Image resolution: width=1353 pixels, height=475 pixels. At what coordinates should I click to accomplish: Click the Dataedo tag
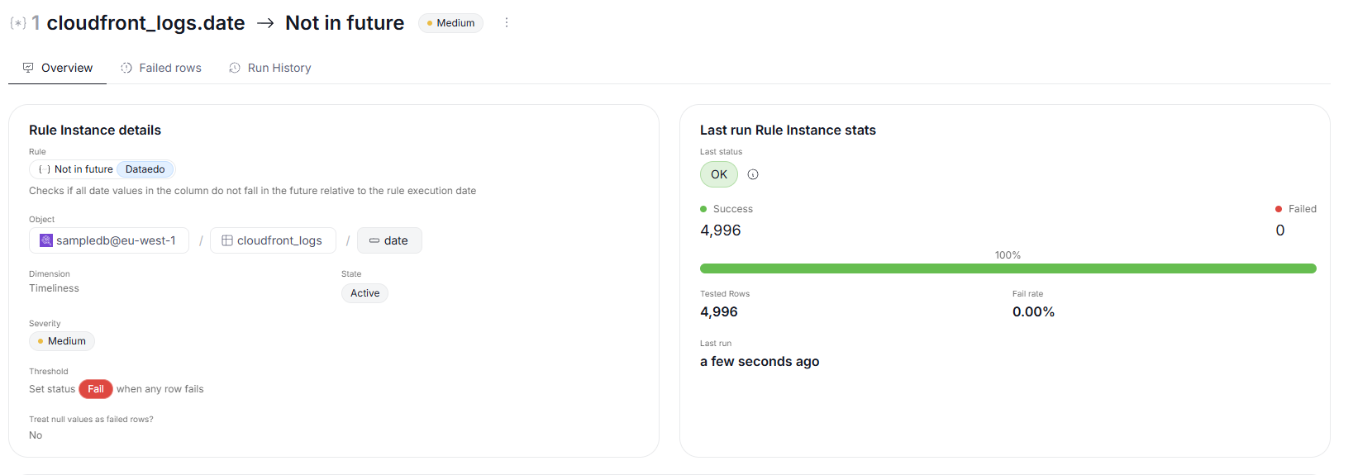[145, 169]
